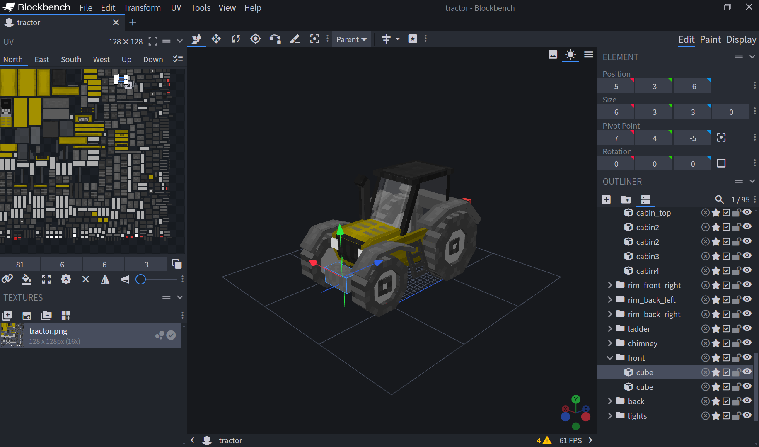Expand the rim_front_right group

coord(610,285)
